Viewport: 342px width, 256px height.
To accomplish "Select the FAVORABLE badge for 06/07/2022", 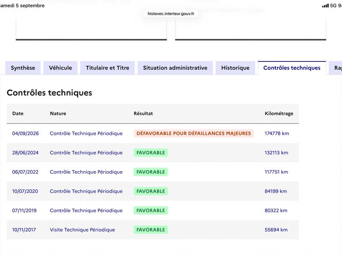I will tap(151, 172).
